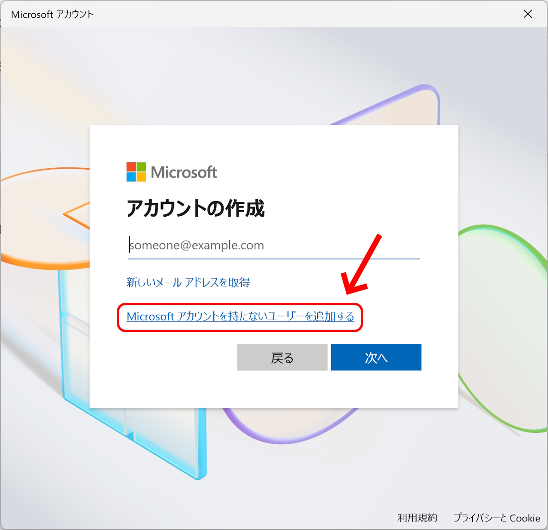Click the Microsoft brand wordmark
548x530 pixels.
click(x=184, y=172)
